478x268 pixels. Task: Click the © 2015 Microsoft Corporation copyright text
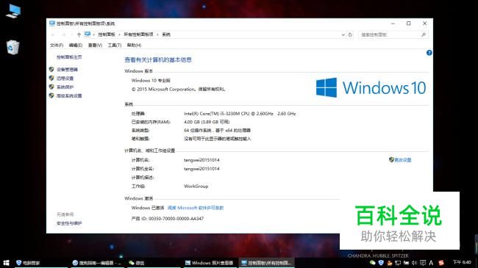178,90
